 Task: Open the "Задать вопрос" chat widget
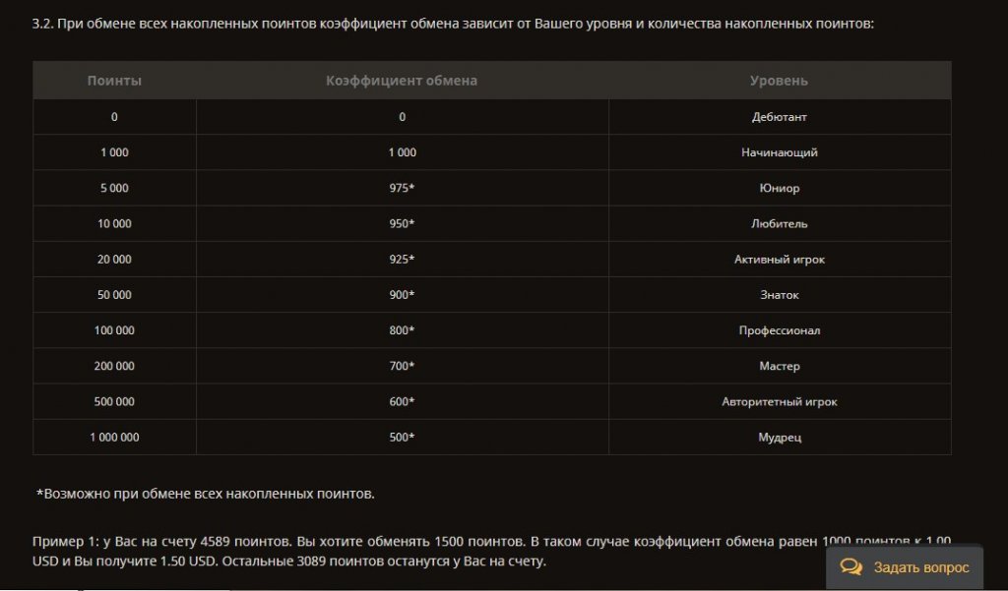pyautogui.click(x=906, y=566)
